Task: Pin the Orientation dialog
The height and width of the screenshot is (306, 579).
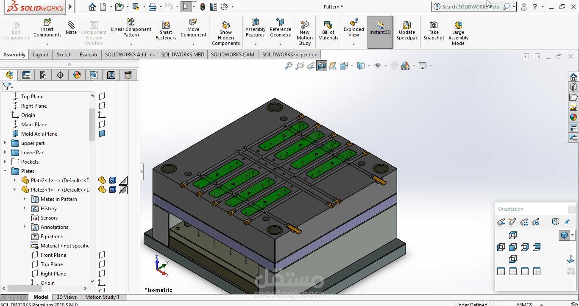Action: pyautogui.click(x=568, y=222)
